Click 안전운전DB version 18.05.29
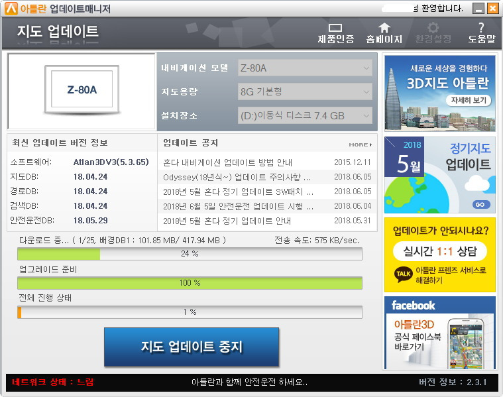Image resolution: width=503 pixels, height=397 pixels. [x=91, y=221]
